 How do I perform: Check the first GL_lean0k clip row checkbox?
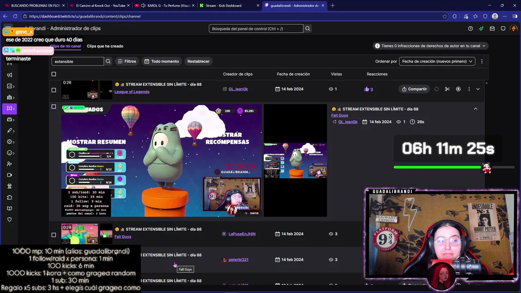[54, 90]
